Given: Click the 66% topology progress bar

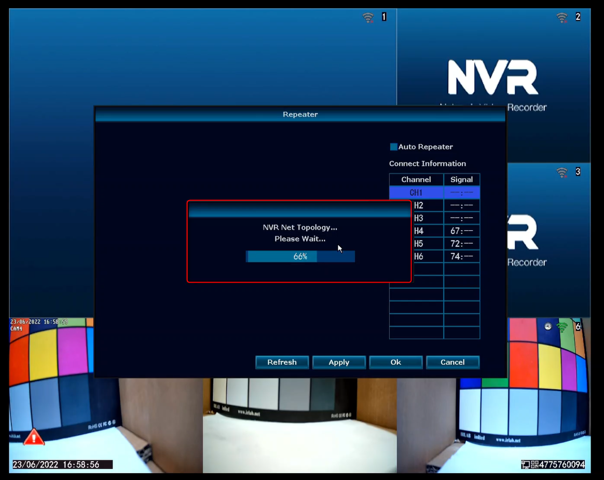Looking at the screenshot, I should click(300, 257).
